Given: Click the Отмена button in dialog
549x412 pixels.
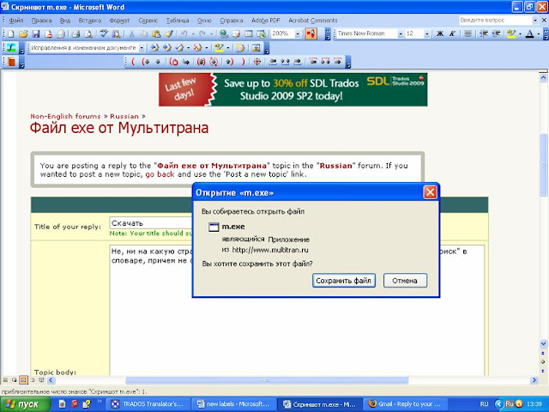Looking at the screenshot, I should tap(405, 281).
